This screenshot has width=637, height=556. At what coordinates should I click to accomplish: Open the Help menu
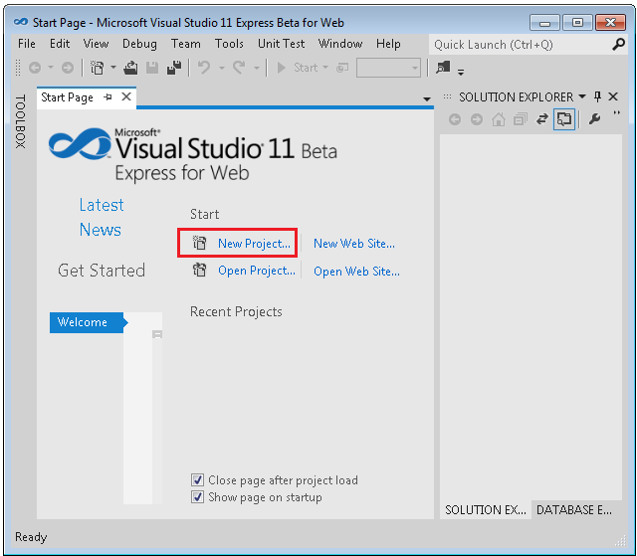[388, 44]
